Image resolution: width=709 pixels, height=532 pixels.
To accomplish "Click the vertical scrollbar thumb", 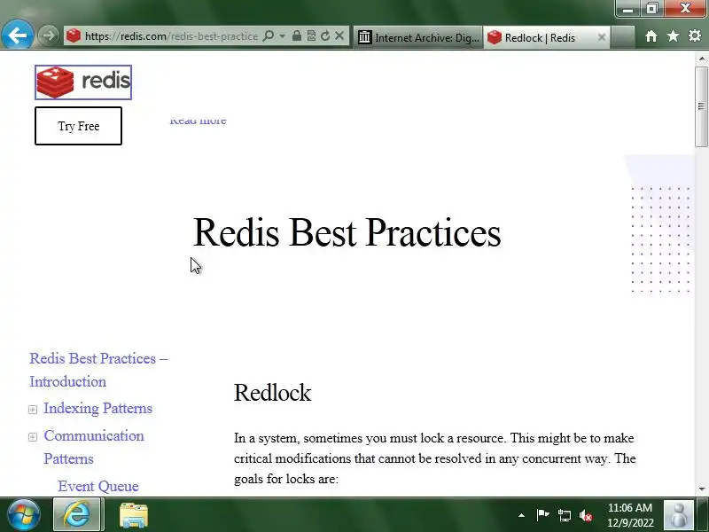I will (701, 106).
